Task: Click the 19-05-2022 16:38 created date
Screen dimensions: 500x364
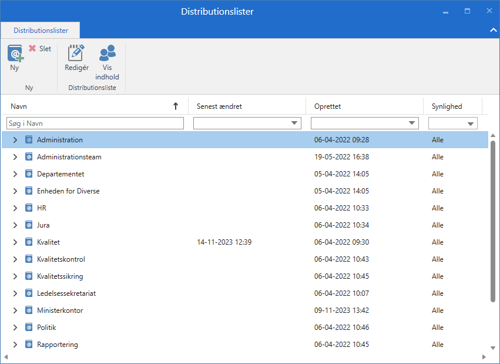Action: 341,156
